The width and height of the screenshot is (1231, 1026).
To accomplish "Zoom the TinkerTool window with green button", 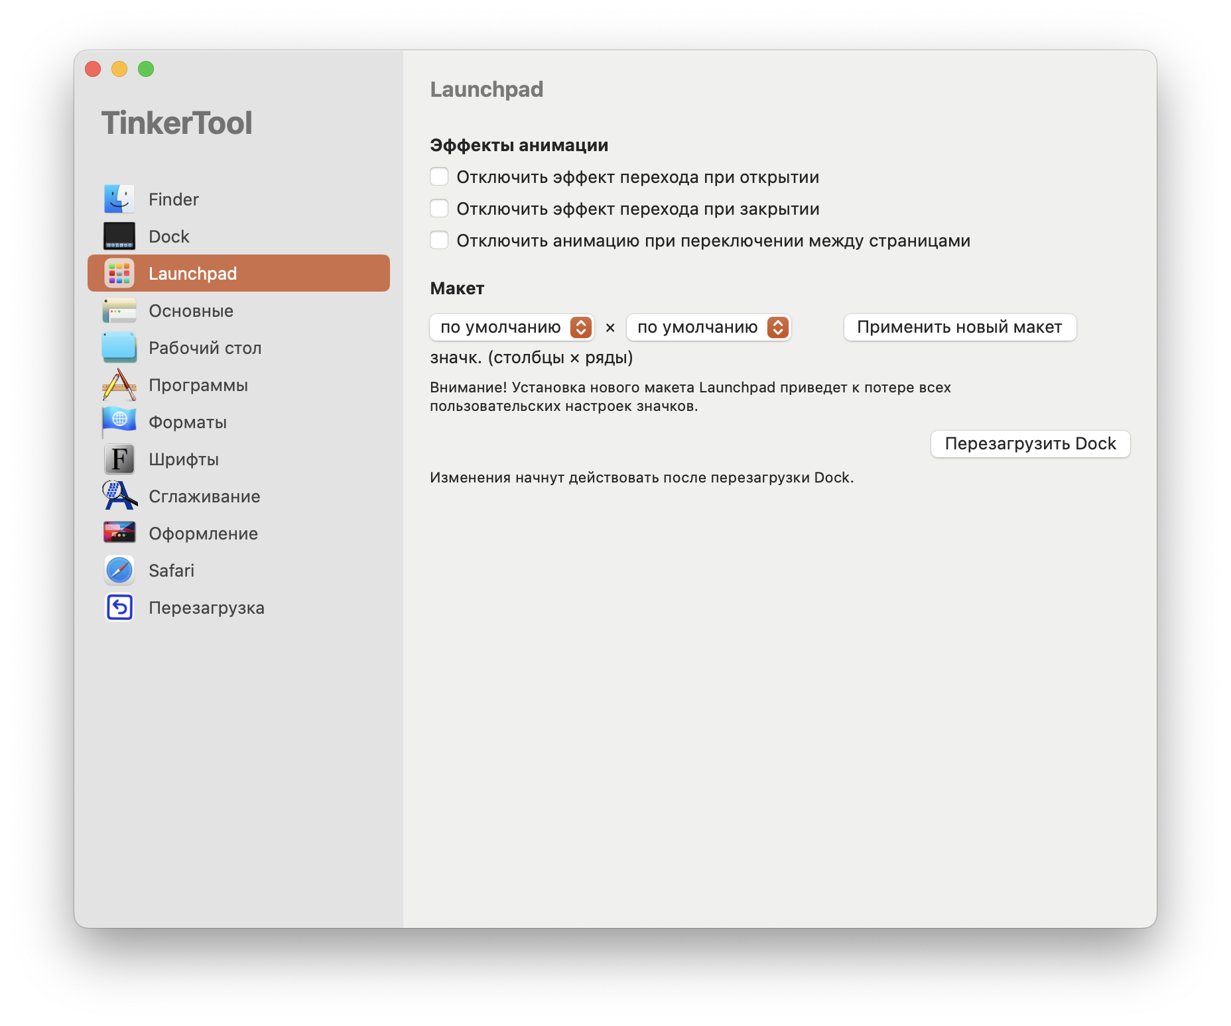I will coord(146,69).
